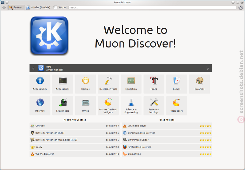Open the Developer Tools hammer category
Viewport: 245px width, 170px height.
pyautogui.click(x=108, y=84)
